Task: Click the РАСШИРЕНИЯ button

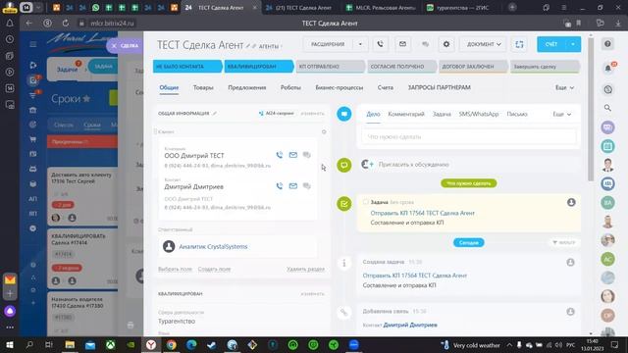Action: (x=328, y=44)
